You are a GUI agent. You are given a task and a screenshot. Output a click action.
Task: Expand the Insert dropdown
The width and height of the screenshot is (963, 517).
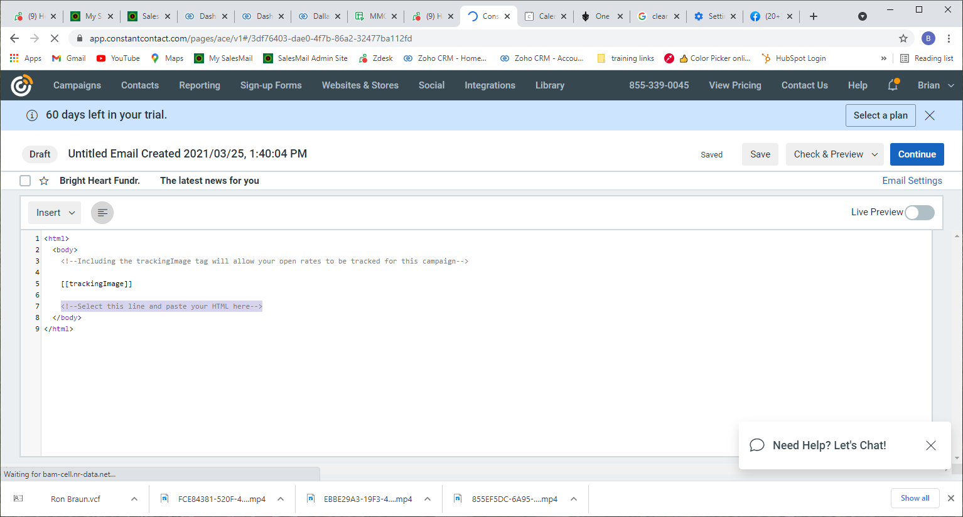55,213
